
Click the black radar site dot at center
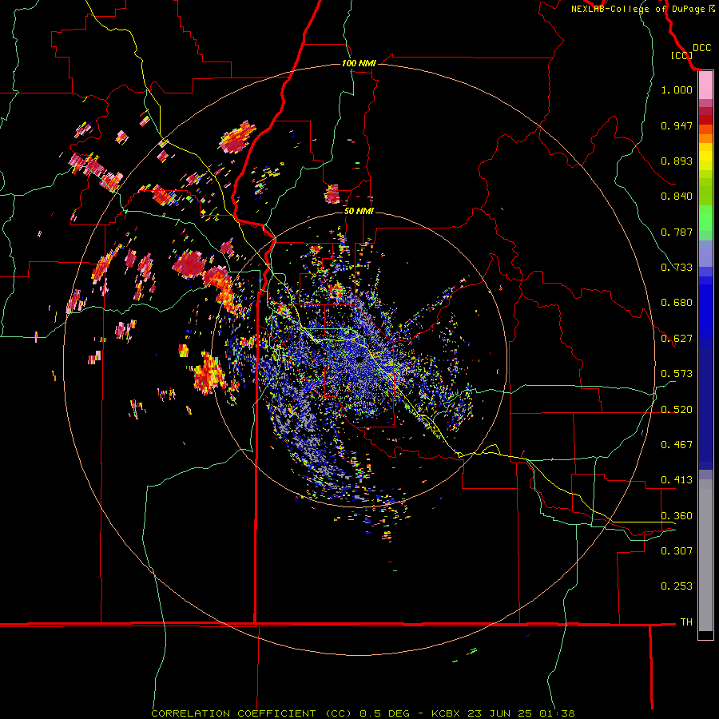[360, 359]
